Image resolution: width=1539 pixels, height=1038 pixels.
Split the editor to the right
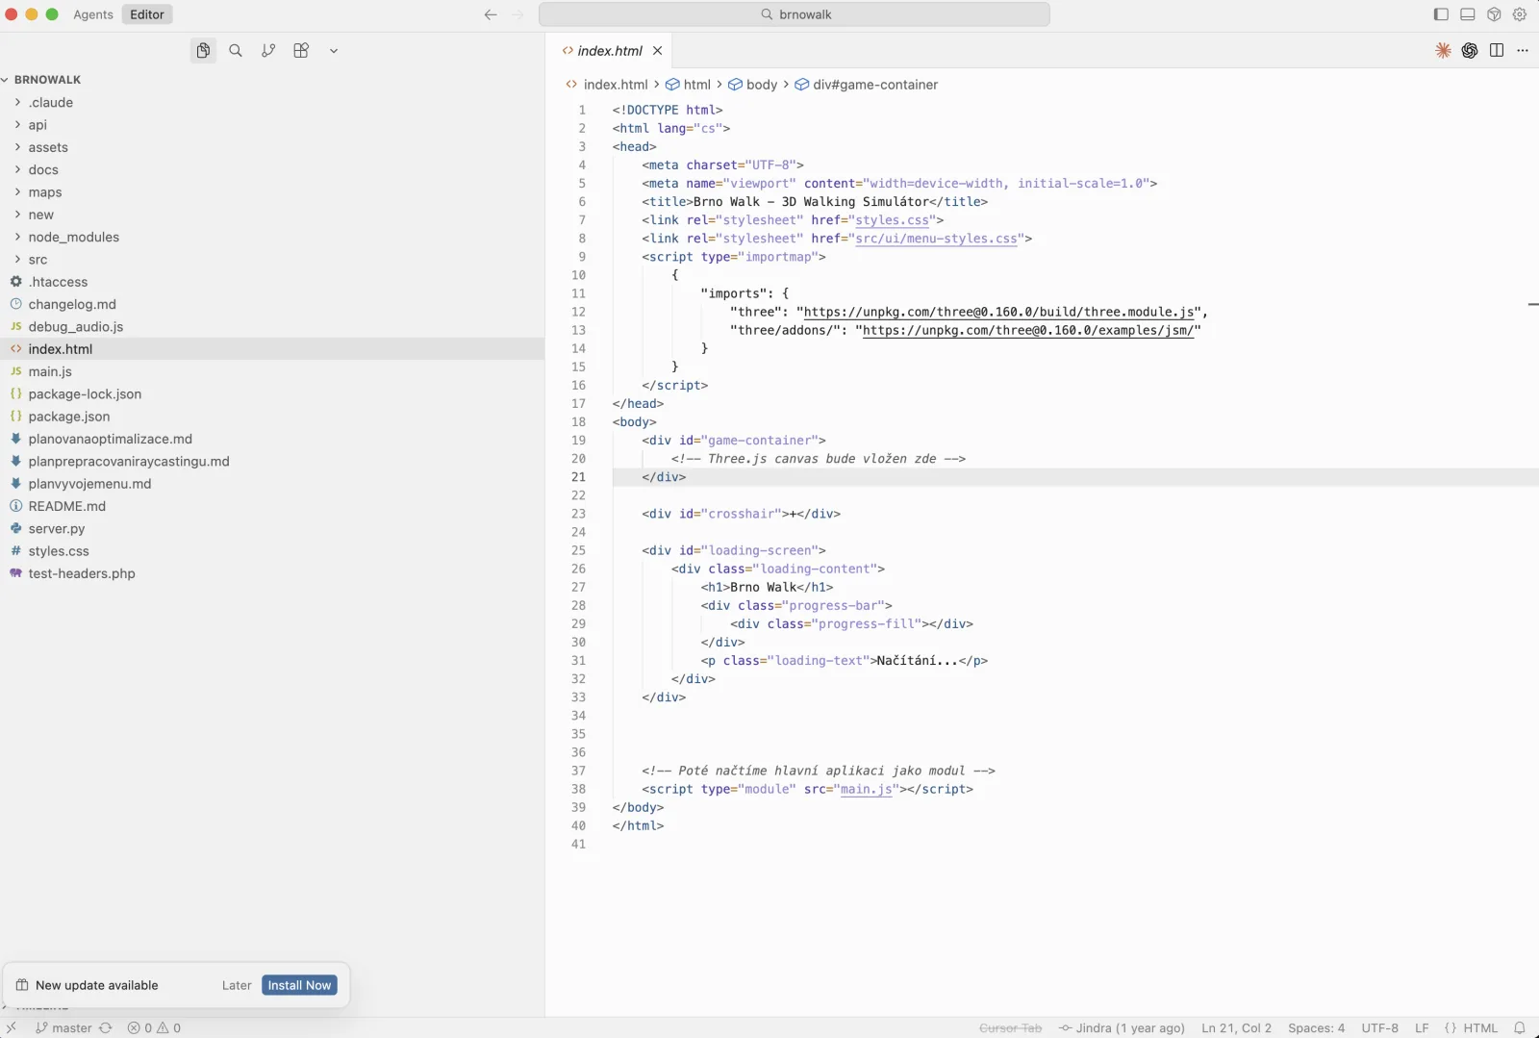point(1497,51)
